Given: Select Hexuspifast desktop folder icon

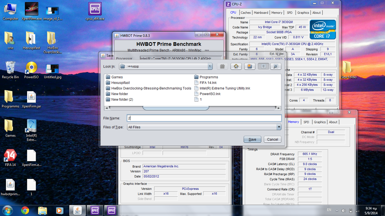Looking at the screenshot, I should click(32, 40).
